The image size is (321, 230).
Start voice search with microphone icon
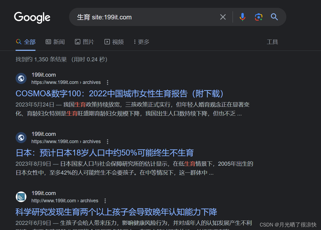242,17
